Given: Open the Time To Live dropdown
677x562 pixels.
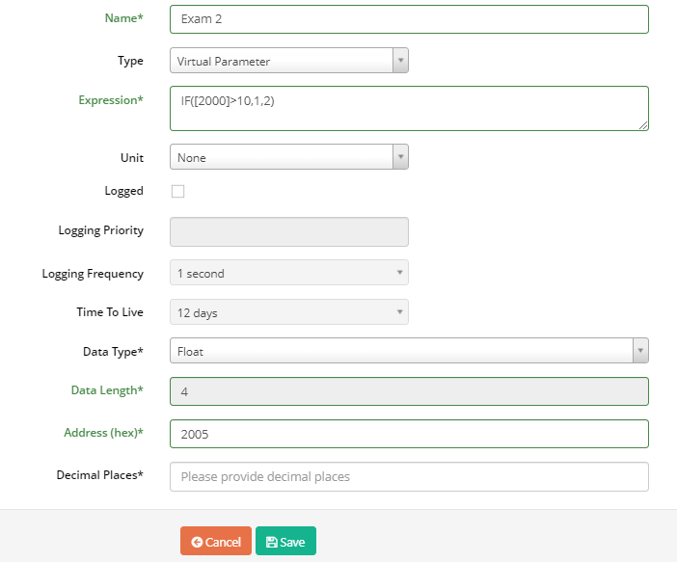Looking at the screenshot, I should tap(289, 311).
